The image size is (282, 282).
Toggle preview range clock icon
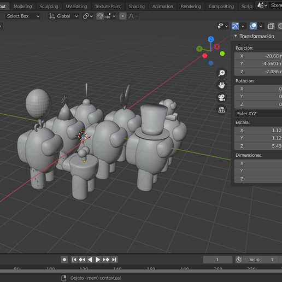click(239, 260)
